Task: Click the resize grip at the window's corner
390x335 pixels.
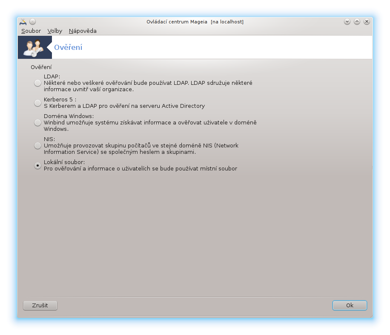Action: (x=371, y=316)
